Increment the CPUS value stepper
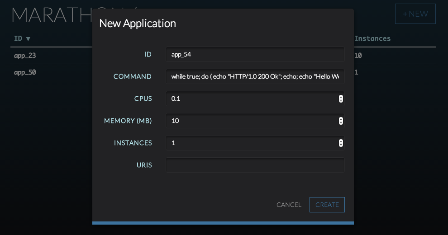 [x=341, y=97]
